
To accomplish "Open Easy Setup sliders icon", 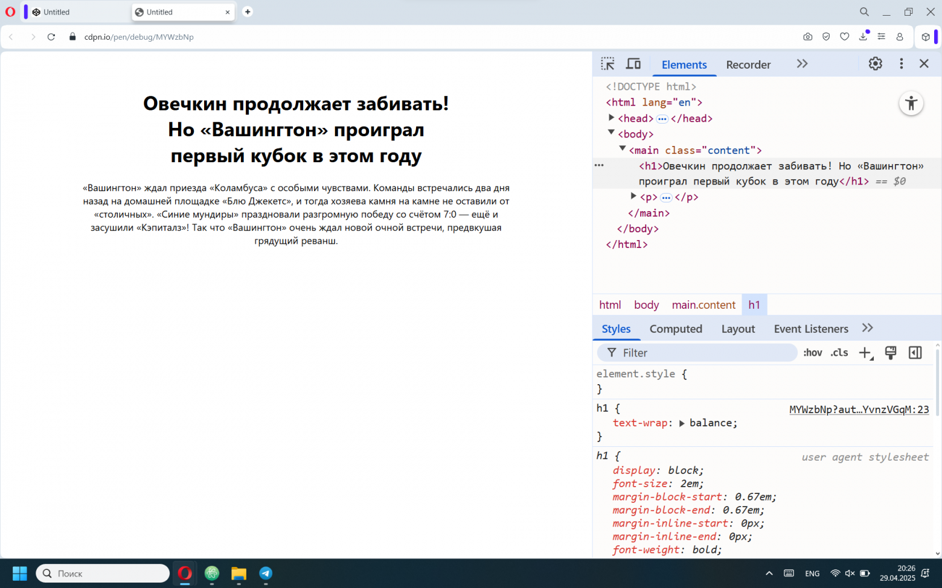I will pos(882,37).
